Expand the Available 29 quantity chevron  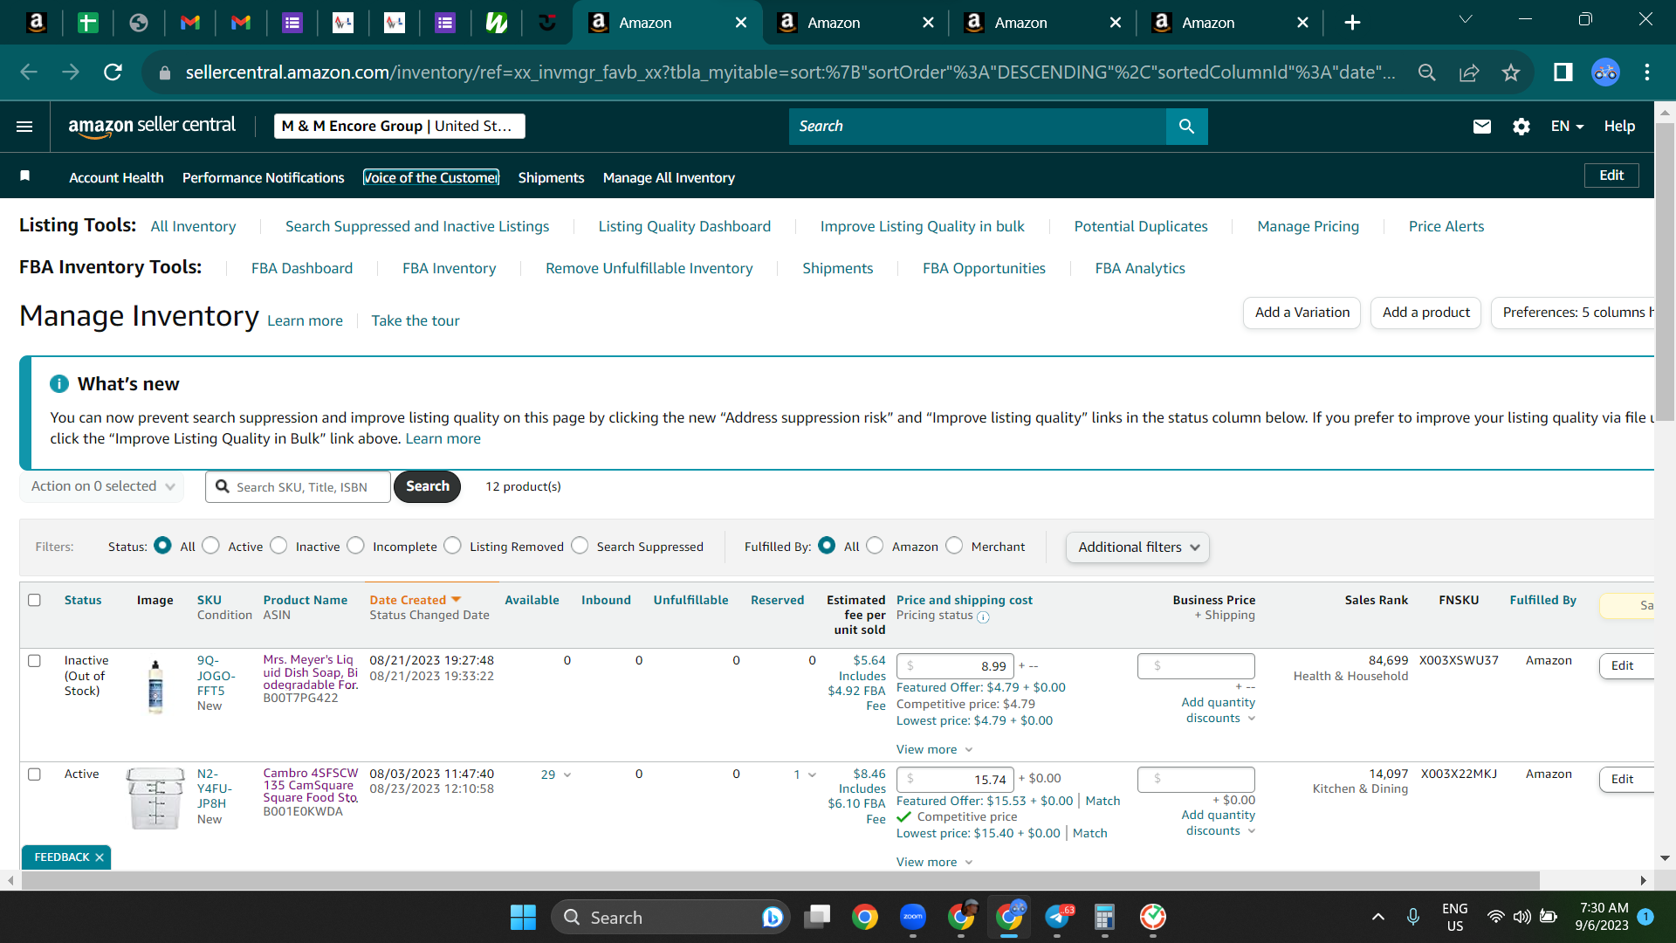point(567,775)
